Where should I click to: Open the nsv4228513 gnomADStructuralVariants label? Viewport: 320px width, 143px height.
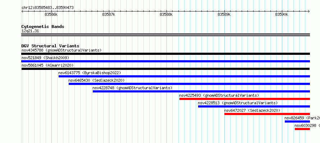238,103
